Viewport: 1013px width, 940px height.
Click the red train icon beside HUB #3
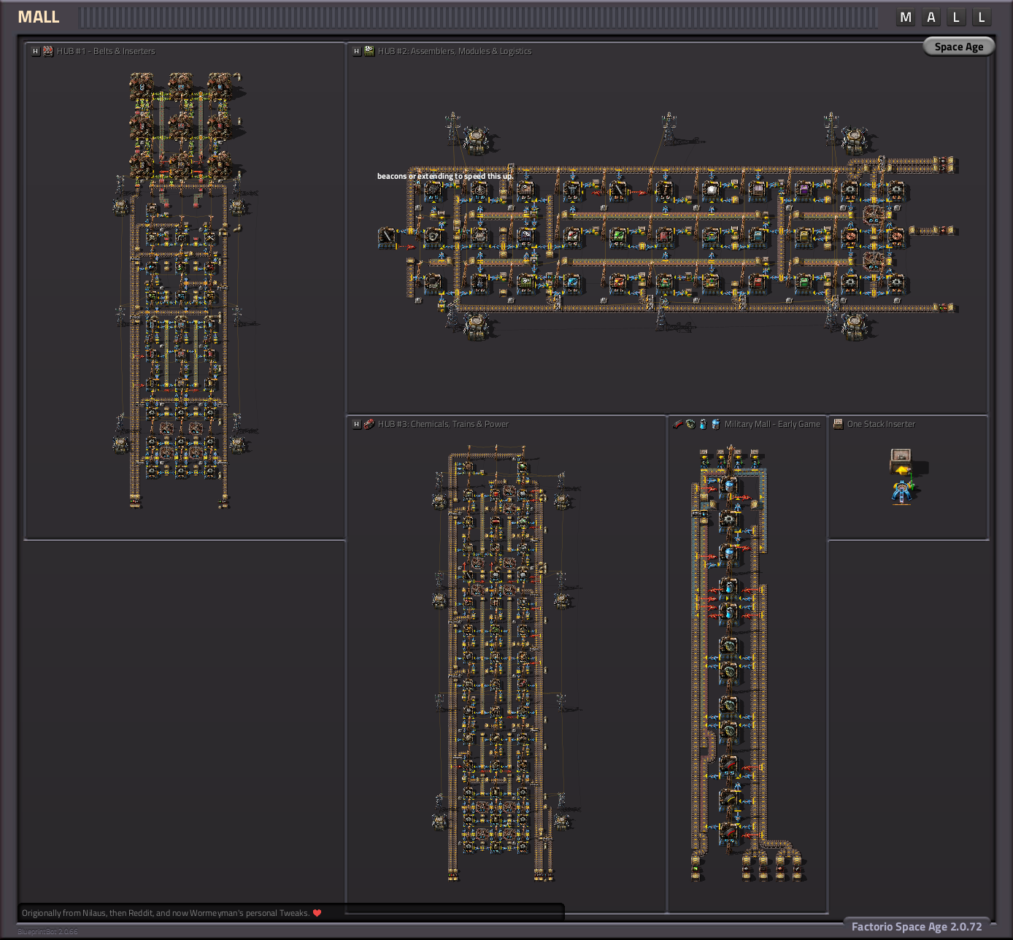click(369, 424)
